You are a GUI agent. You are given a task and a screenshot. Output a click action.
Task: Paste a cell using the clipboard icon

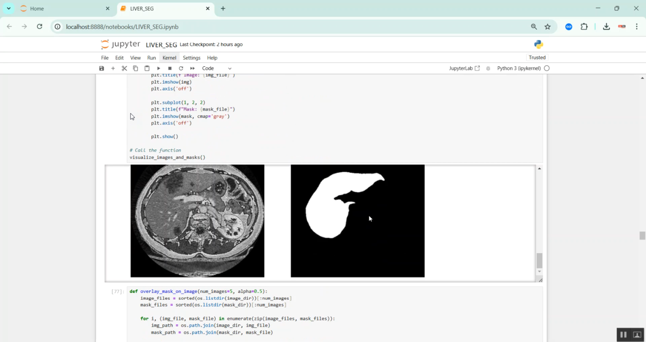146,68
